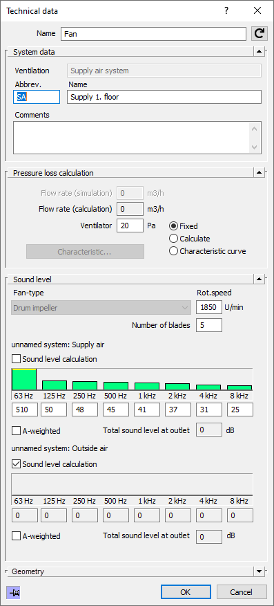Click the Flow rate (simulation) field
This screenshot has height=606, width=274.
point(130,193)
